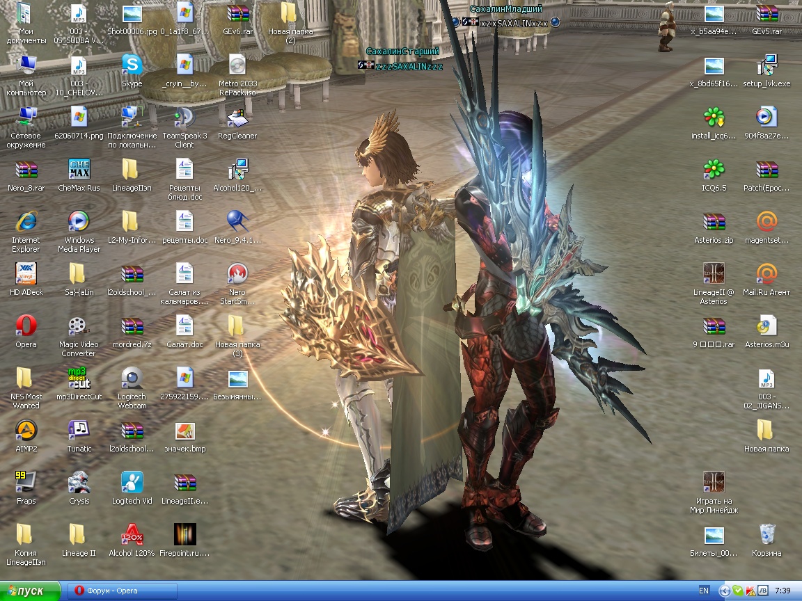Open the Nero StartSmart icon
The height and width of the screenshot is (601, 802).
click(237, 273)
